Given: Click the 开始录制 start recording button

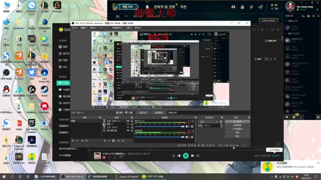Looking at the screenshot, I should click(x=237, y=125).
